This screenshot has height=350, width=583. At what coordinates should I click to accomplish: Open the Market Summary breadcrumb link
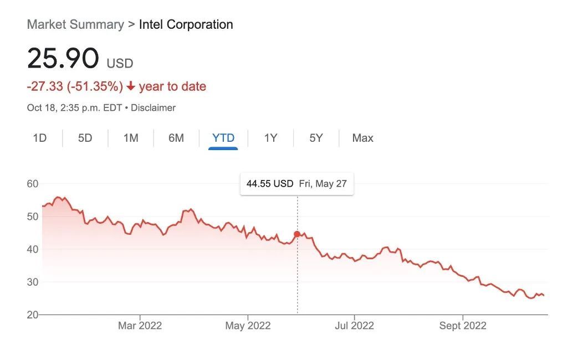(75, 24)
